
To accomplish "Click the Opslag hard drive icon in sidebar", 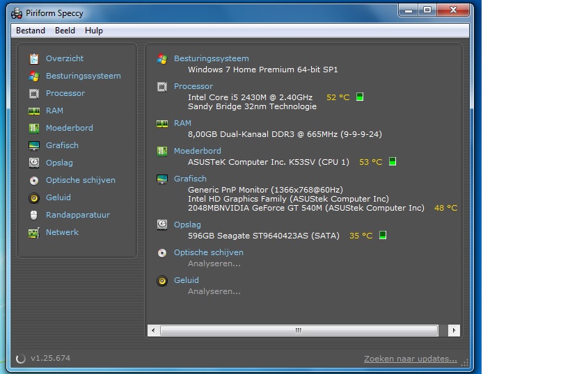I will [34, 163].
